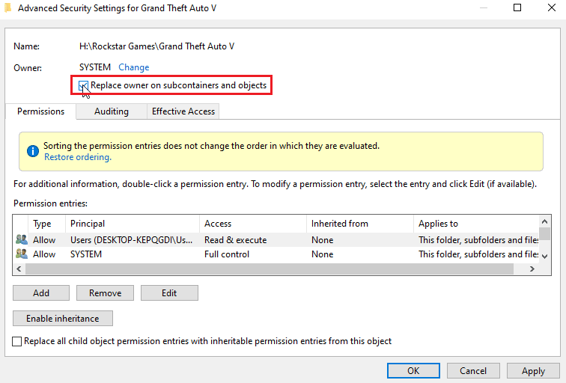The height and width of the screenshot is (383, 566).
Task: Click the permission list's scroll-down arrow
Action: (544, 256)
